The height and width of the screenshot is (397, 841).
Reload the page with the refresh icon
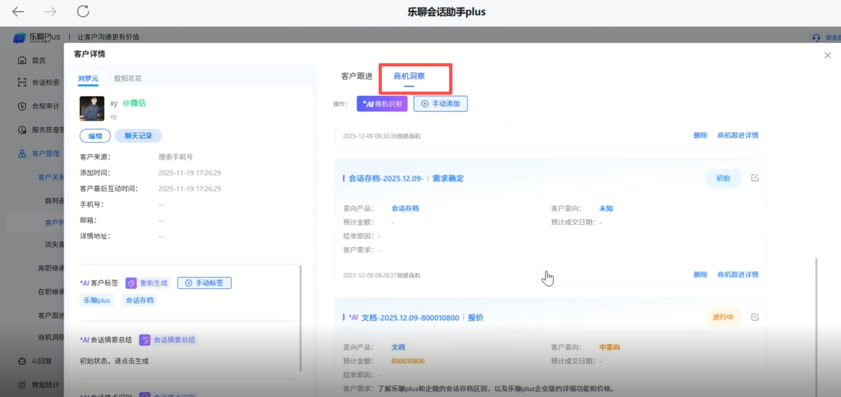(x=83, y=12)
